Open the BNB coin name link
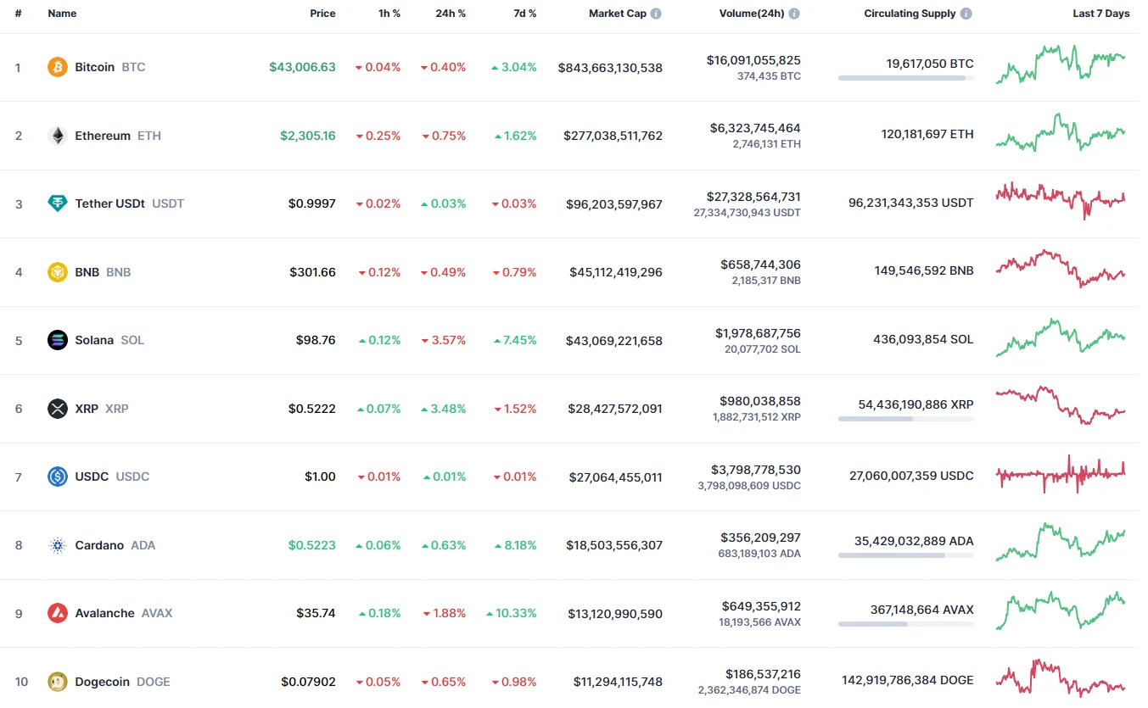This screenshot has width=1148, height=708. (x=87, y=272)
